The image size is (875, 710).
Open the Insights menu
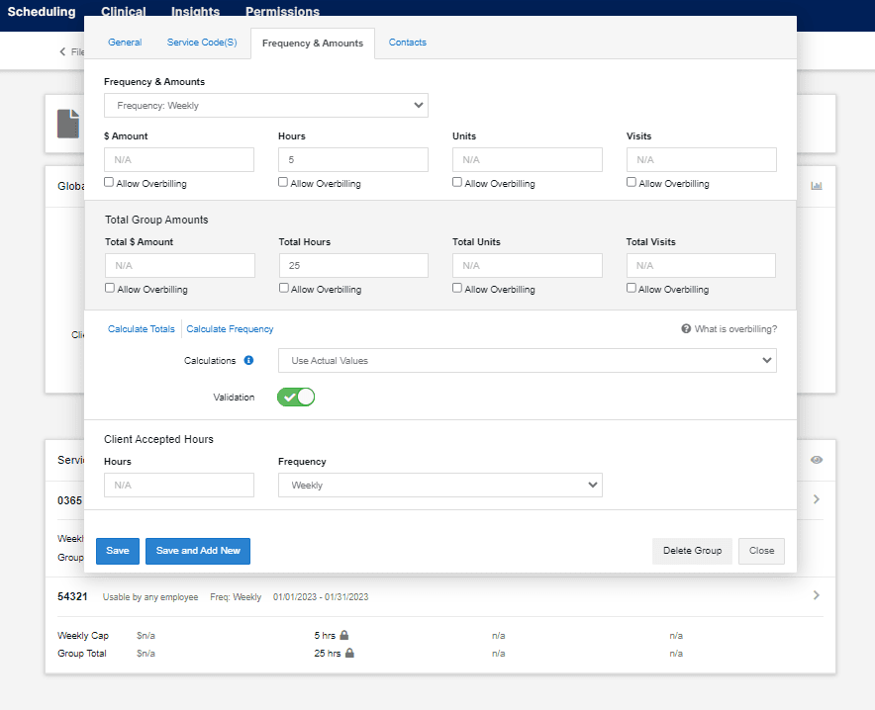tap(195, 12)
